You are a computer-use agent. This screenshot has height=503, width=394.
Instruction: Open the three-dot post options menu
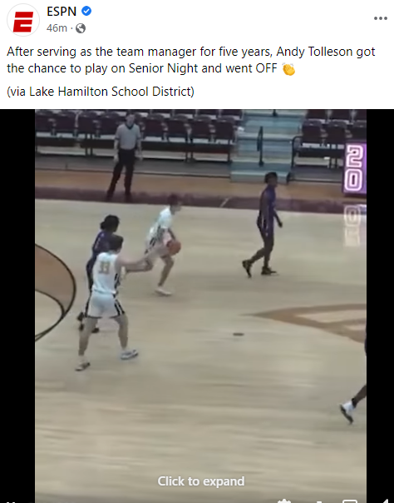coord(381,18)
